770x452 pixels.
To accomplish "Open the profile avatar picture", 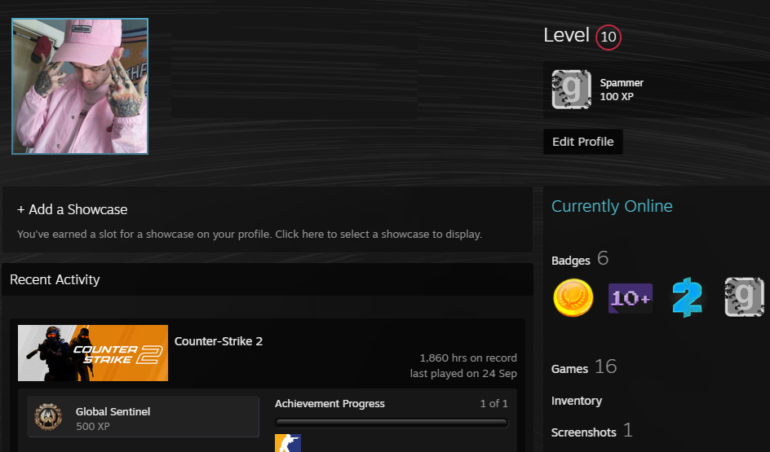I will (80, 86).
